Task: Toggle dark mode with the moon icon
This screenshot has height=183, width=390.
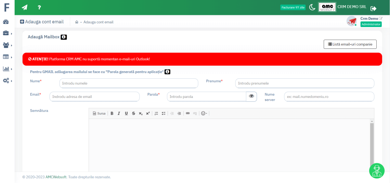Action: click(x=312, y=7)
